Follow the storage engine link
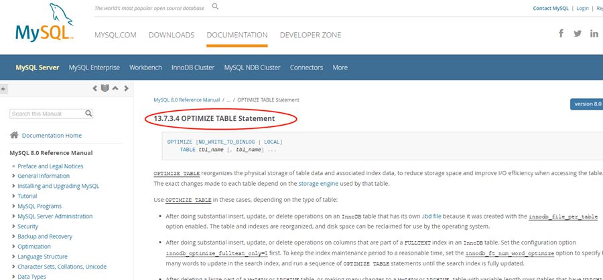 319,183
